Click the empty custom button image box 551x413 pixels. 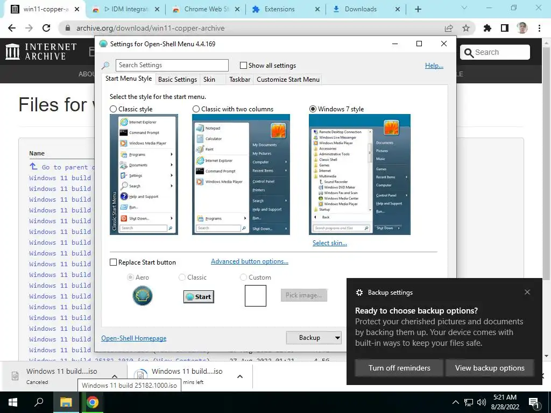[256, 296]
